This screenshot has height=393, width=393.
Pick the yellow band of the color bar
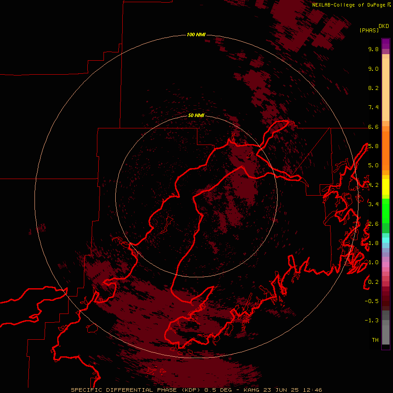pyautogui.click(x=386, y=187)
